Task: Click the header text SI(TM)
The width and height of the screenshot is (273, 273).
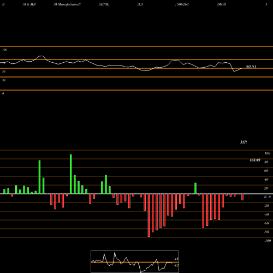Action: point(104,4)
